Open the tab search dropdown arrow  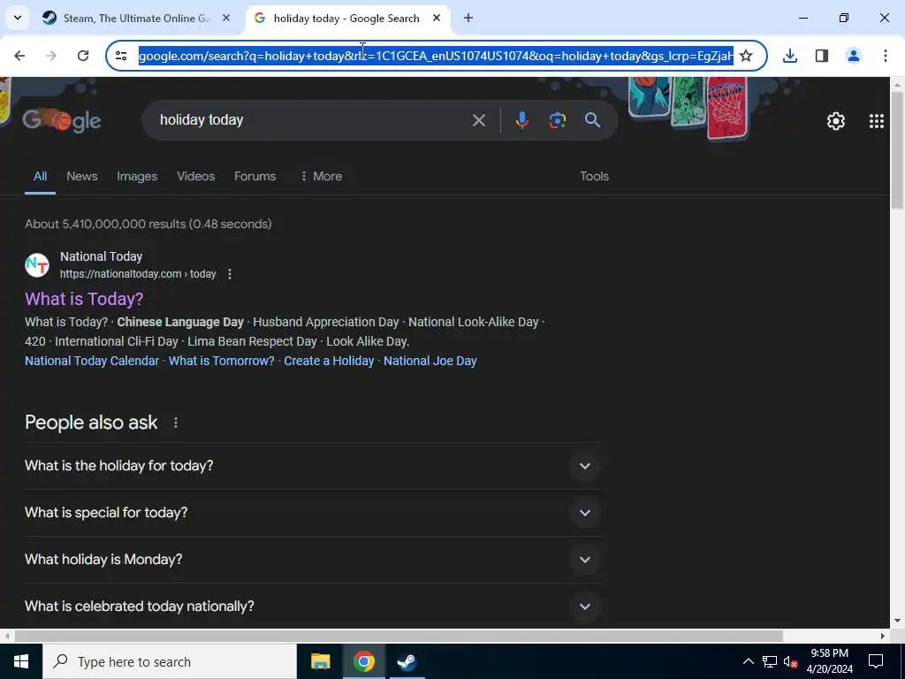(18, 18)
